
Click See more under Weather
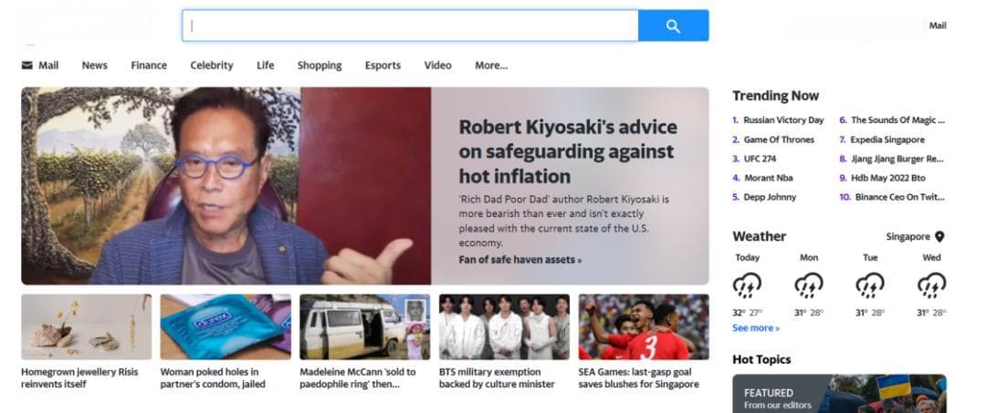pos(756,327)
